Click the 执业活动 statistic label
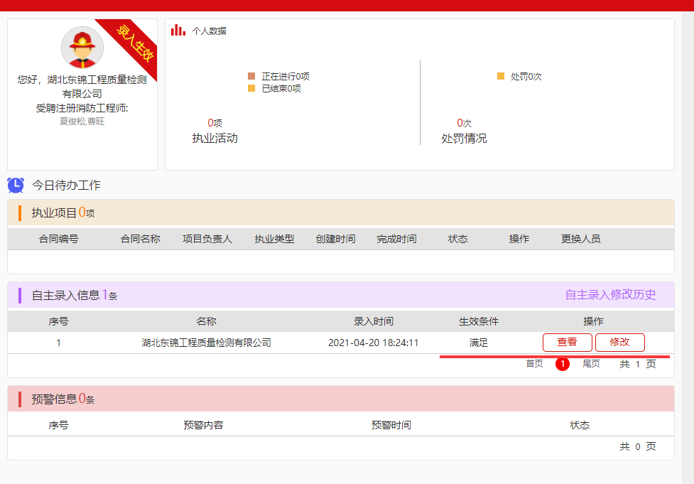This screenshot has height=484, width=694. click(215, 138)
